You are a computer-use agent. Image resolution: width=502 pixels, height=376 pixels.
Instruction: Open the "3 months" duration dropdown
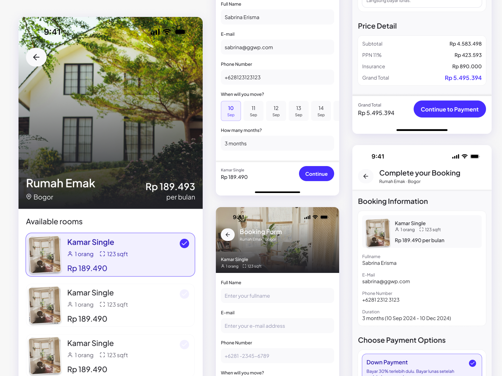click(277, 143)
